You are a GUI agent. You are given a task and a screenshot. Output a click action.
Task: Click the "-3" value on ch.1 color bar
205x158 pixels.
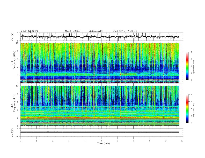(191, 52)
